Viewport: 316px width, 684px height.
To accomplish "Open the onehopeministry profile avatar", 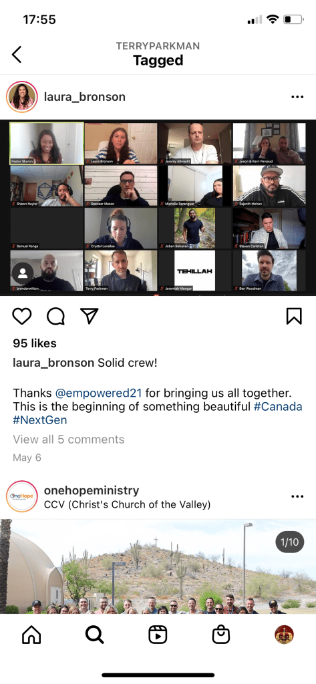I will point(22,496).
